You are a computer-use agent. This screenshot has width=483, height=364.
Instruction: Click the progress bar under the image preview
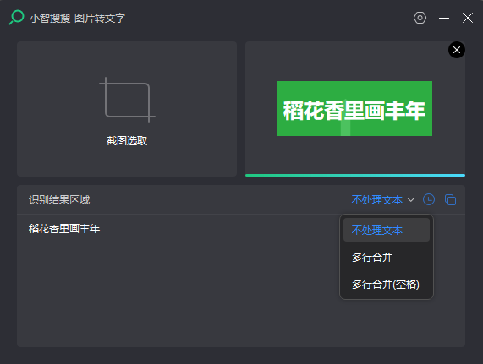[355, 175]
